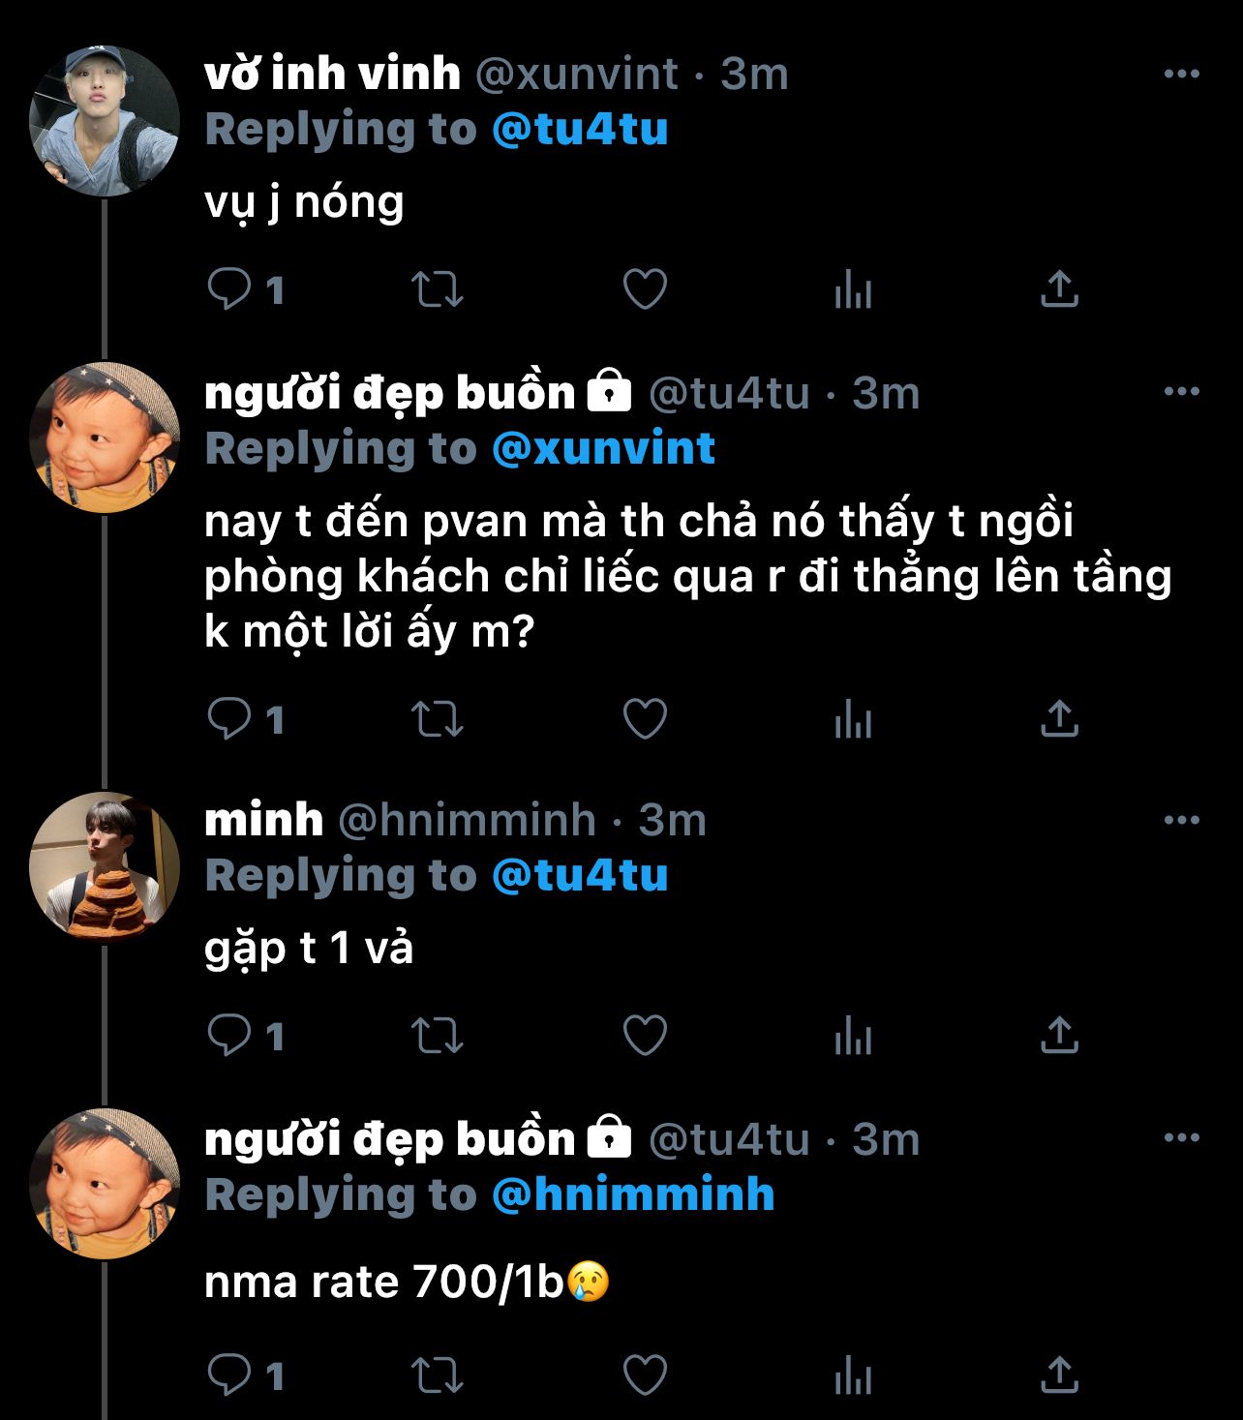Retweet the "vụ j nóng" reply
The height and width of the screenshot is (1420, 1243).
coord(438,289)
